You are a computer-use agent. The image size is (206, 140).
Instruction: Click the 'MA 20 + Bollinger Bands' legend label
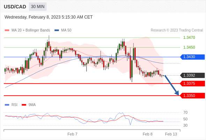coord(31,30)
